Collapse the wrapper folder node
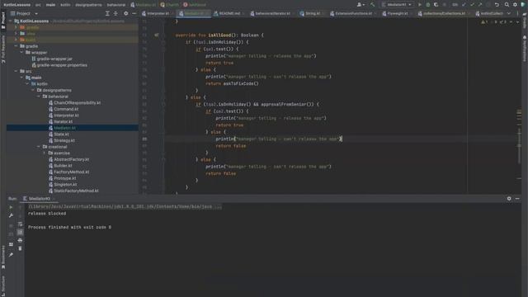The height and width of the screenshot is (297, 528). 22,53
